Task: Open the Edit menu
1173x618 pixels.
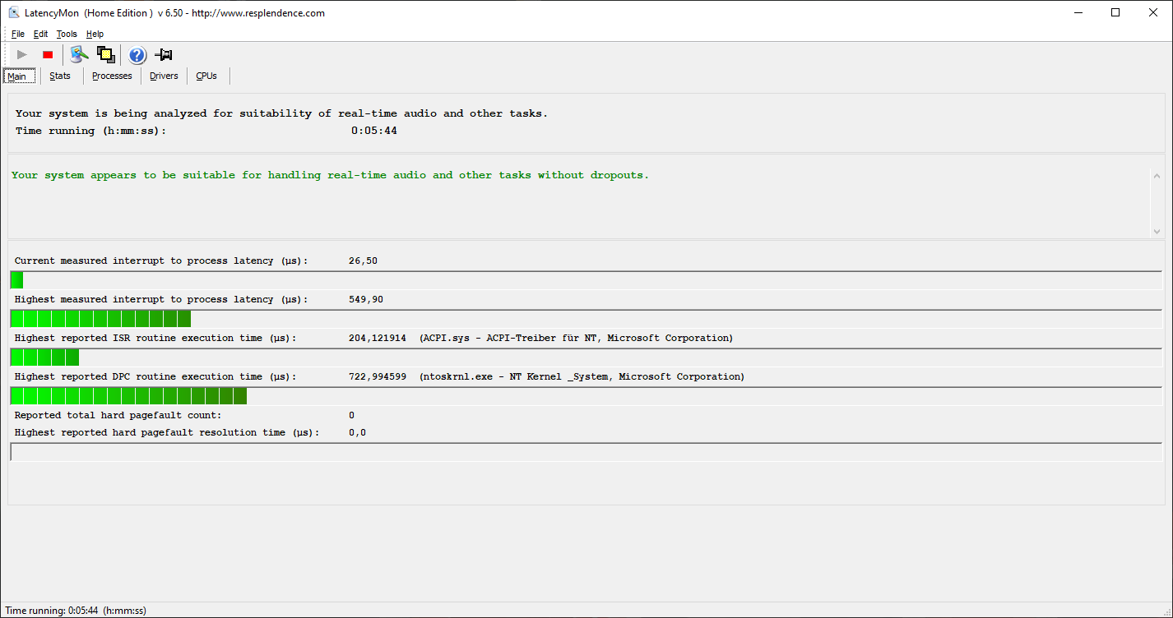Action: click(40, 34)
